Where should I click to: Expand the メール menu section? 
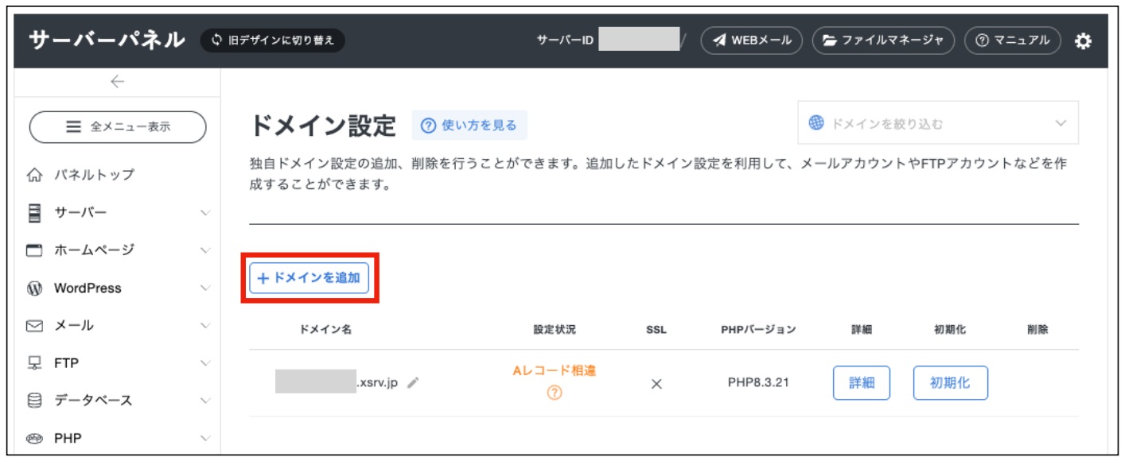[118, 326]
